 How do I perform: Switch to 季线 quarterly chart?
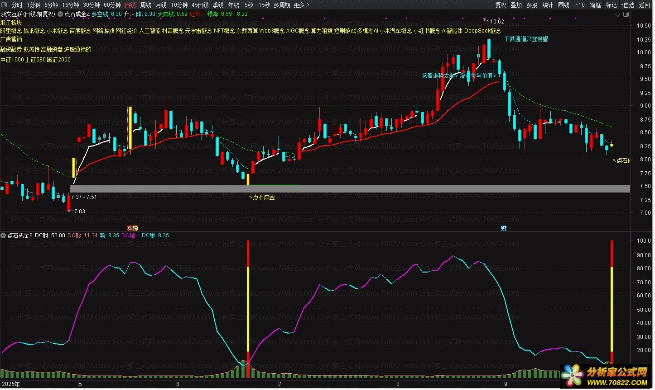(x=218, y=5)
